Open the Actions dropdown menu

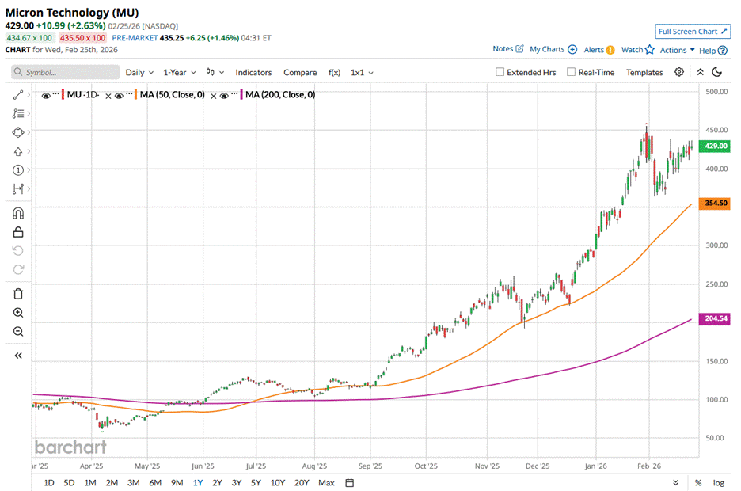click(x=677, y=50)
